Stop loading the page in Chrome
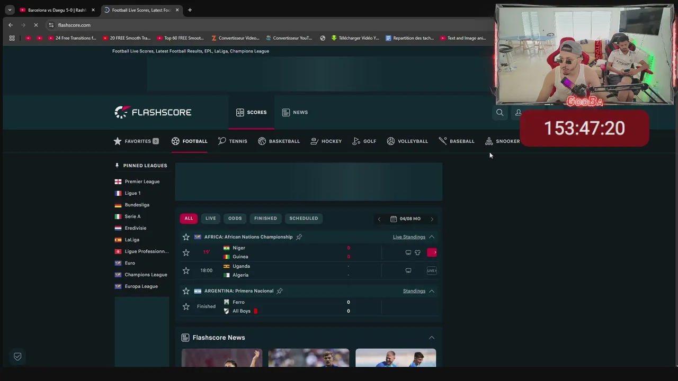Image resolution: width=678 pixels, height=381 pixels. pyautogui.click(x=36, y=25)
